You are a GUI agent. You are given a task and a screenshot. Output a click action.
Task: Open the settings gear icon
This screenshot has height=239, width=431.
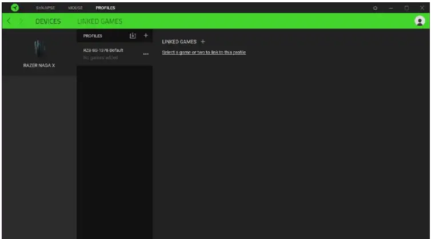coord(375,8)
